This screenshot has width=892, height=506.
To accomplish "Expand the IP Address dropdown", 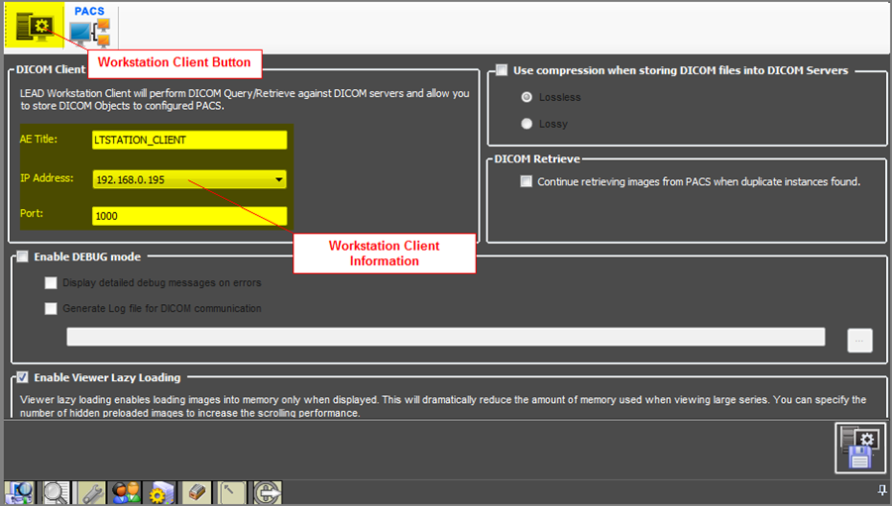I will [x=279, y=180].
